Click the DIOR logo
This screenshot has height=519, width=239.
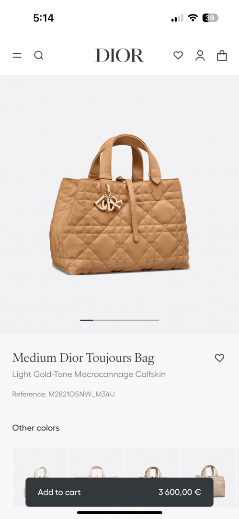(x=120, y=55)
